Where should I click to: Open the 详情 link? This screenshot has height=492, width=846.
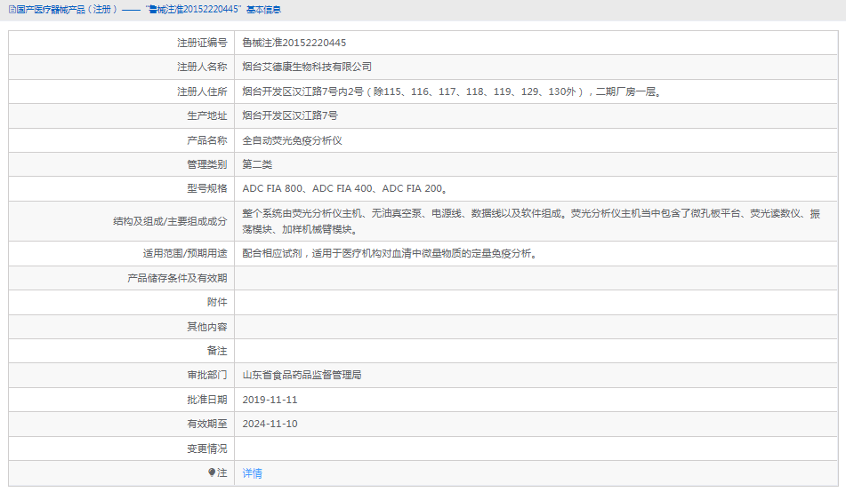[x=252, y=473]
